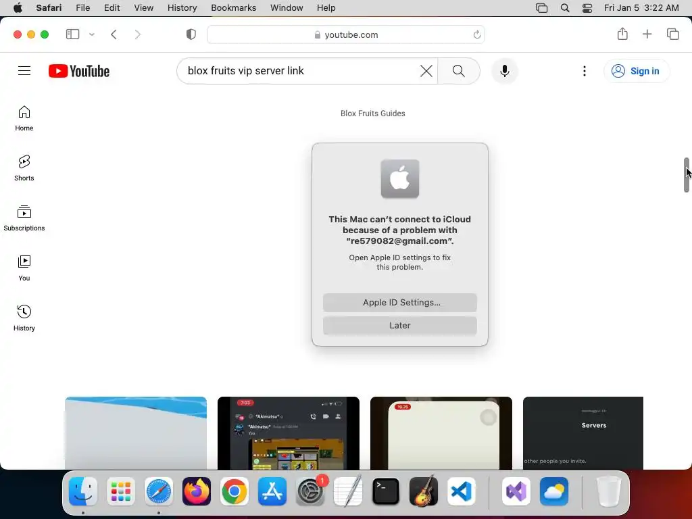The width and height of the screenshot is (692, 519).
Task: Launch GarageBand from the dock
Action: click(x=424, y=491)
